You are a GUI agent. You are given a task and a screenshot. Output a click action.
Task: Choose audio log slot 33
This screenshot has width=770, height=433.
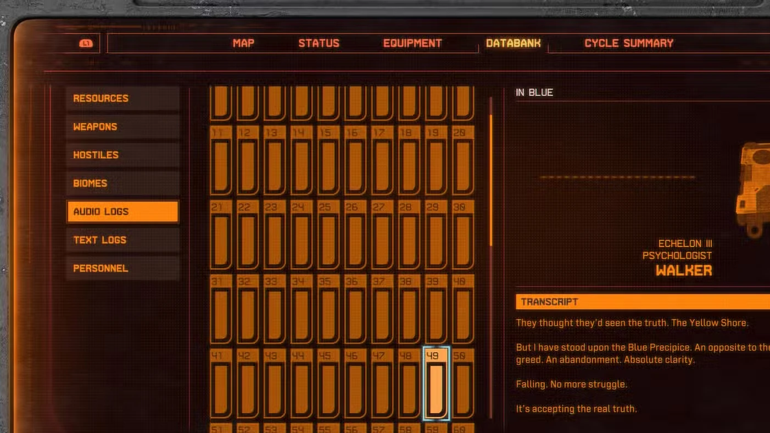point(275,309)
